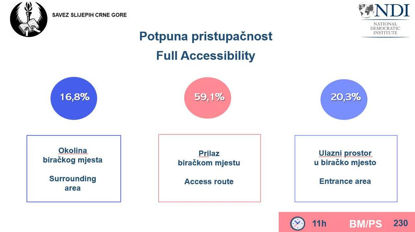Click the "Ulazni prostor u biračko mjesto" text
415x232 pixels.
coord(345,158)
